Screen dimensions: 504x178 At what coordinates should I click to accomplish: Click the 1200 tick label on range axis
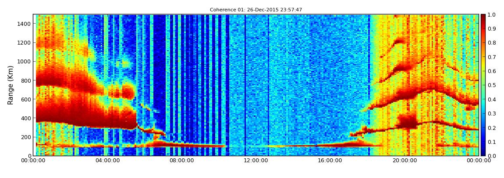25,43
